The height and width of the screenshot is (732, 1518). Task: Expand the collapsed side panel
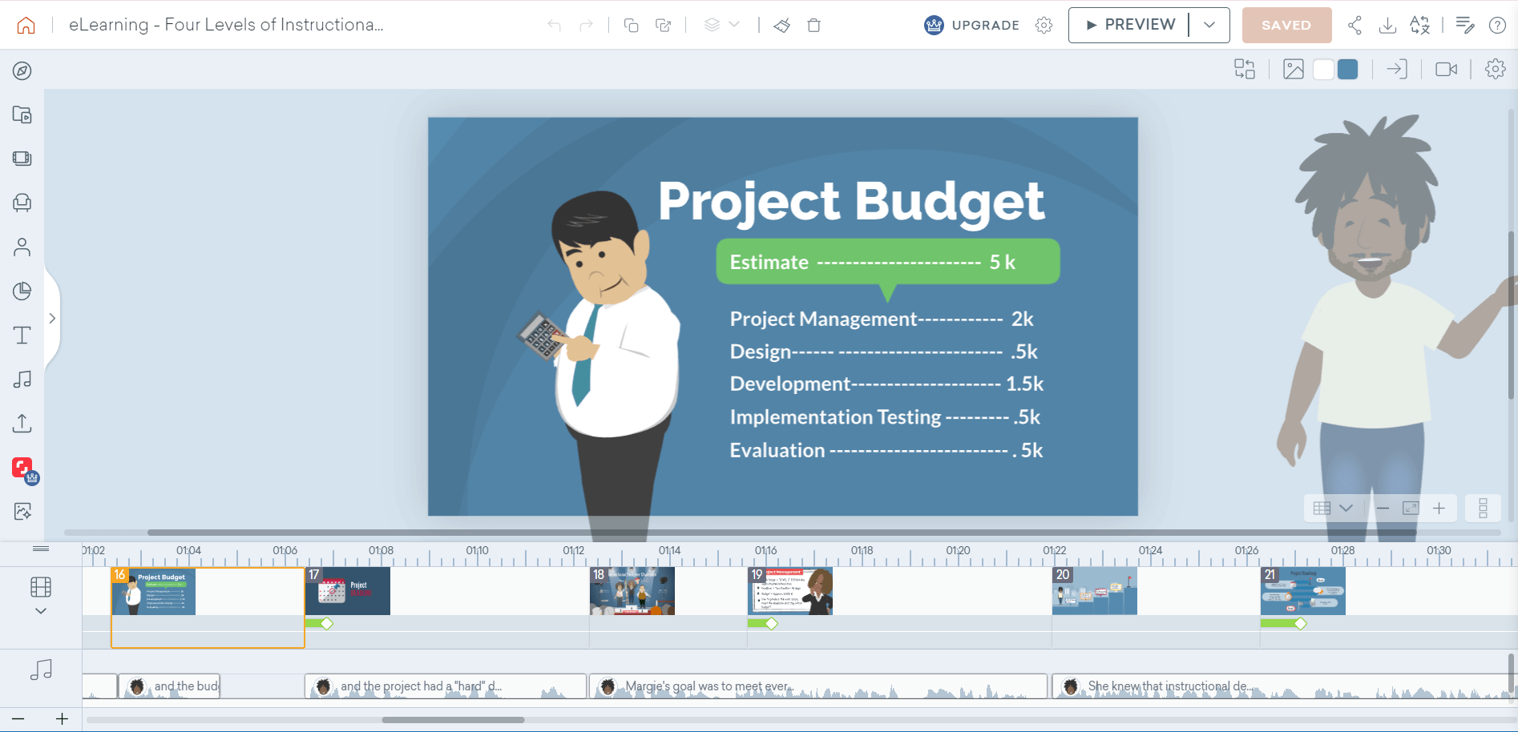[x=52, y=318]
